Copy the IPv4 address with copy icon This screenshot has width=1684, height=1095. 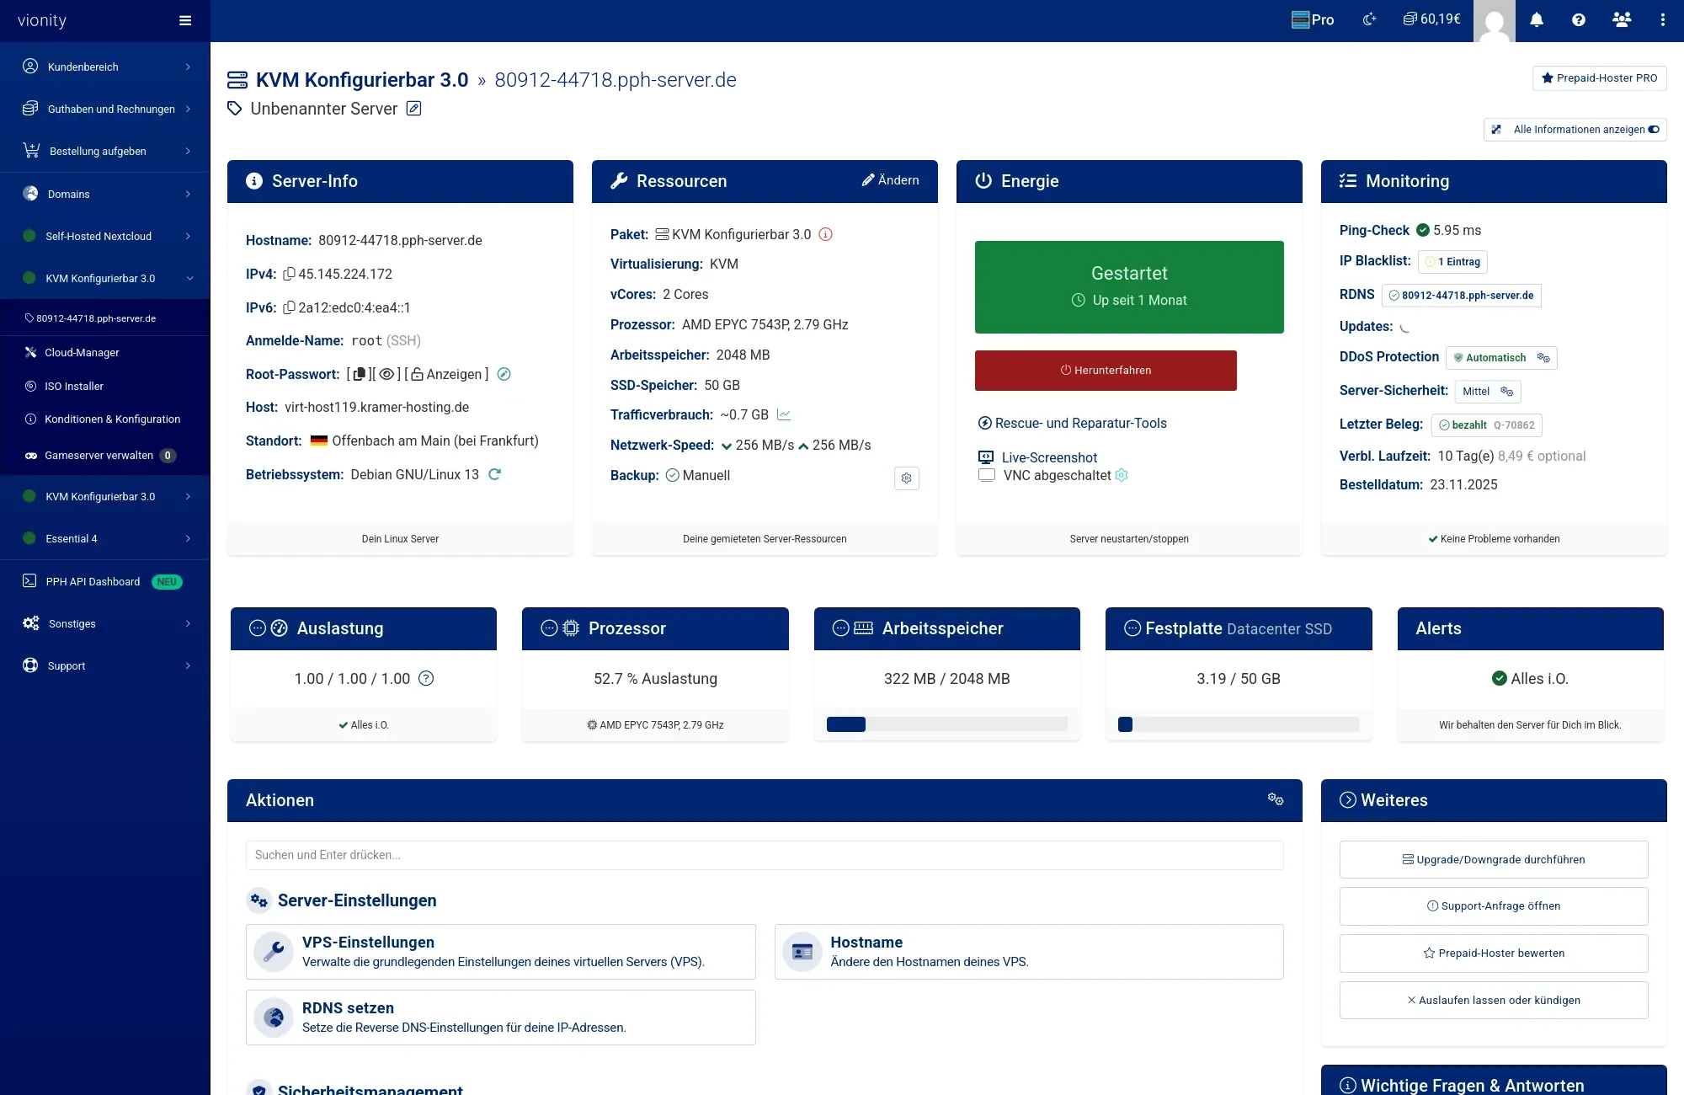pos(289,274)
